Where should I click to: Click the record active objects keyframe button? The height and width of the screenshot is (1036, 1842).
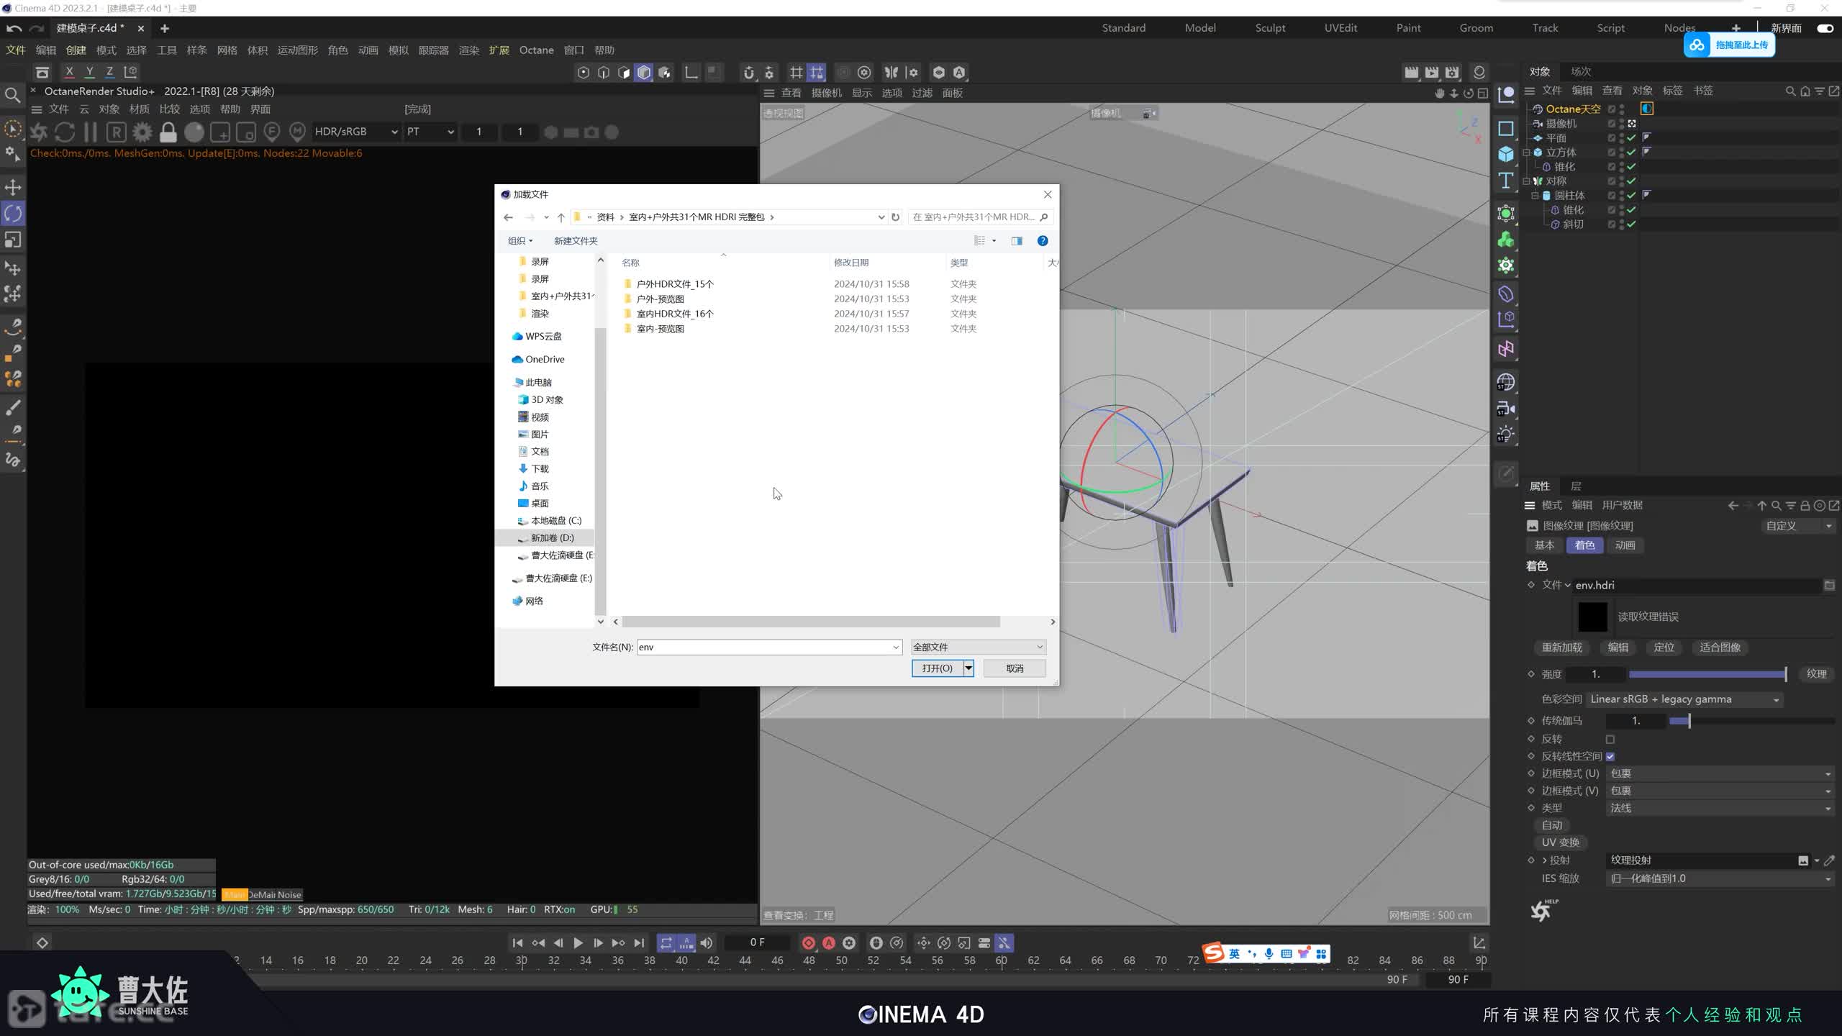coord(808,942)
